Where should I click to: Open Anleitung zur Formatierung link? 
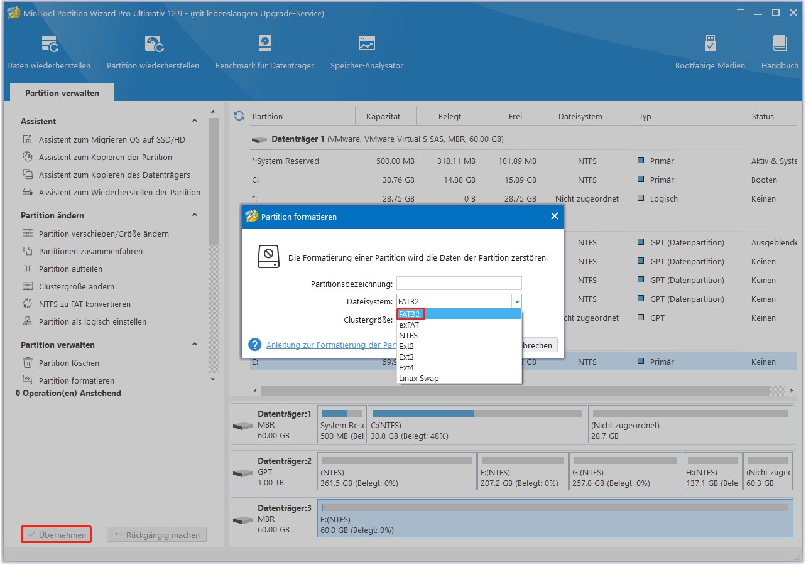coord(331,345)
